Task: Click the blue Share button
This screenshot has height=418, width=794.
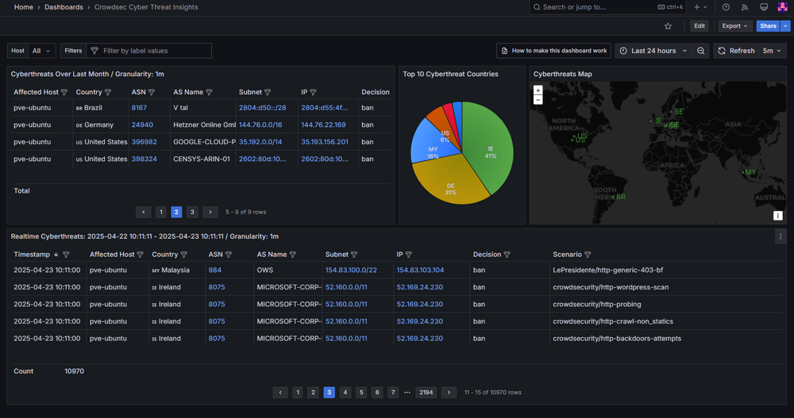Action: (x=768, y=26)
